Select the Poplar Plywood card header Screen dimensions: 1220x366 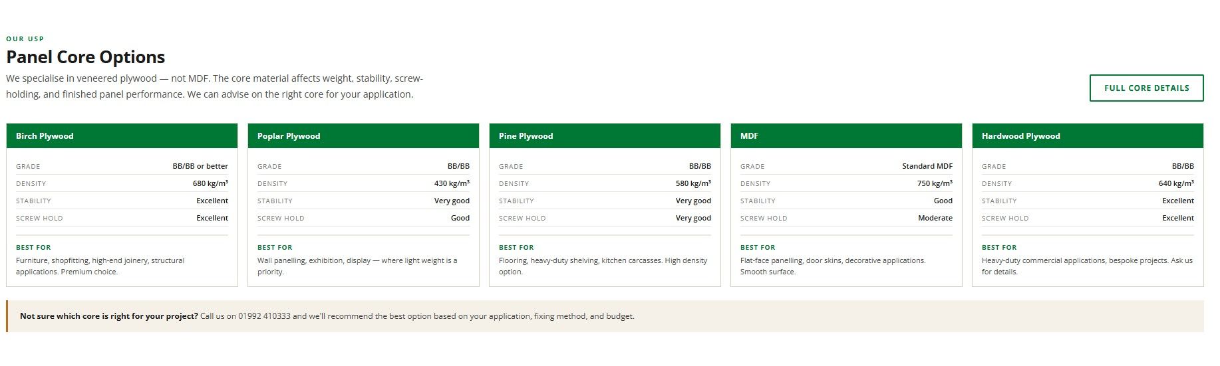(363, 136)
